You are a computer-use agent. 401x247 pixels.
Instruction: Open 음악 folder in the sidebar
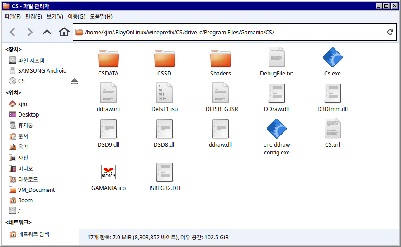[x=19, y=147]
